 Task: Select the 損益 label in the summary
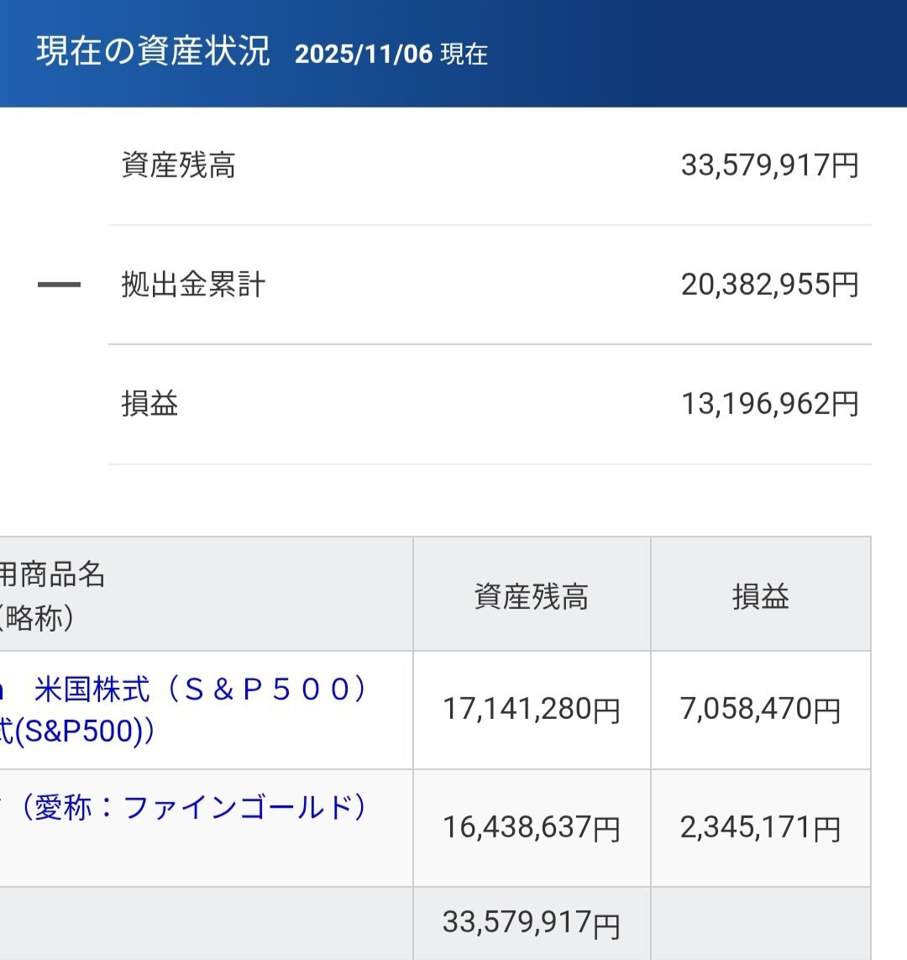149,404
